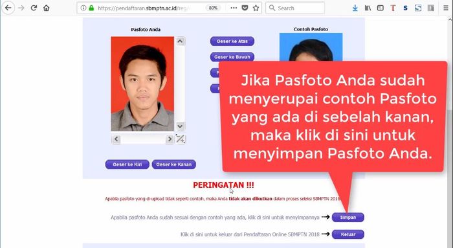Viewport: 453px width, 248px height.
Task: Show site information icon in address bar
Action: pos(83,8)
